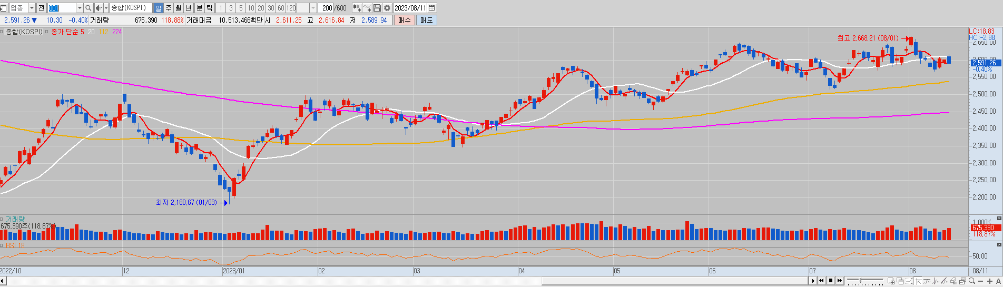The width and height of the screenshot is (1003, 287).
Task: Click the zoom slider handle in bottom bar
Action: click(x=861, y=281)
